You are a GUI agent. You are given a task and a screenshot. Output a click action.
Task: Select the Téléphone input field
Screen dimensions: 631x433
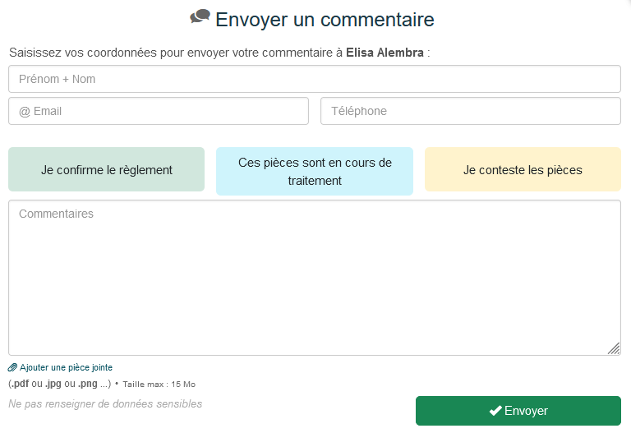pyautogui.click(x=470, y=111)
